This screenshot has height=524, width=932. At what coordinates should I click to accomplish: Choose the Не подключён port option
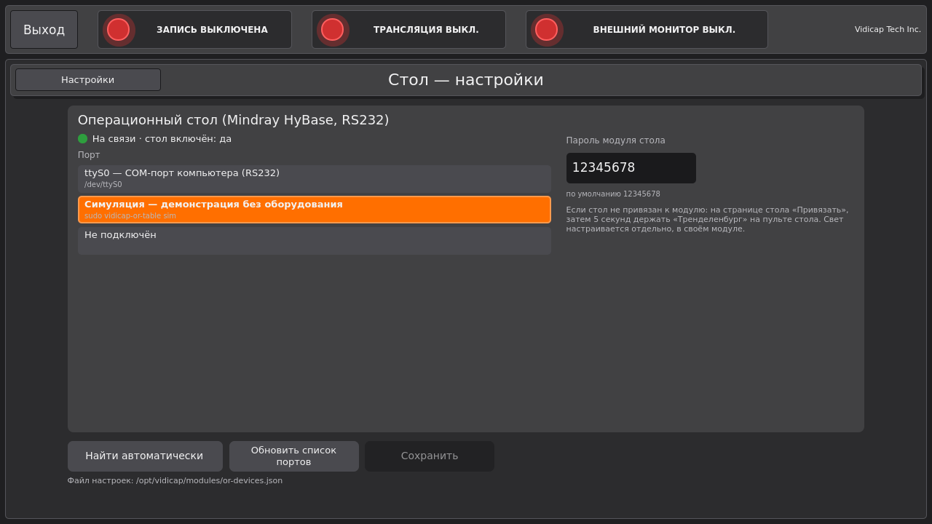315,240
